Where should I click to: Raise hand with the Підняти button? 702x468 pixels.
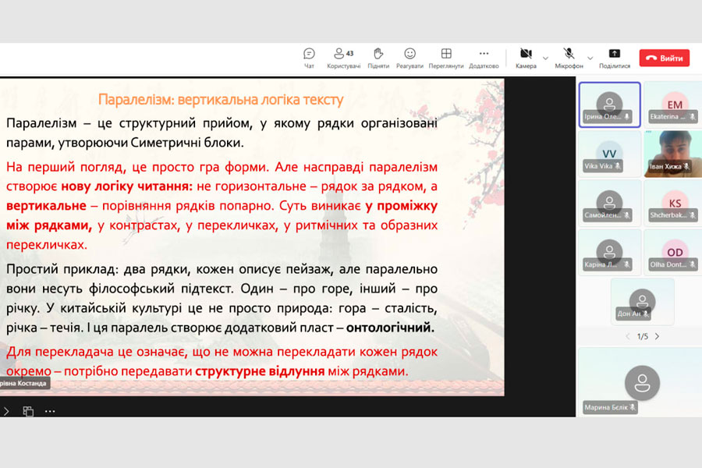tap(378, 58)
